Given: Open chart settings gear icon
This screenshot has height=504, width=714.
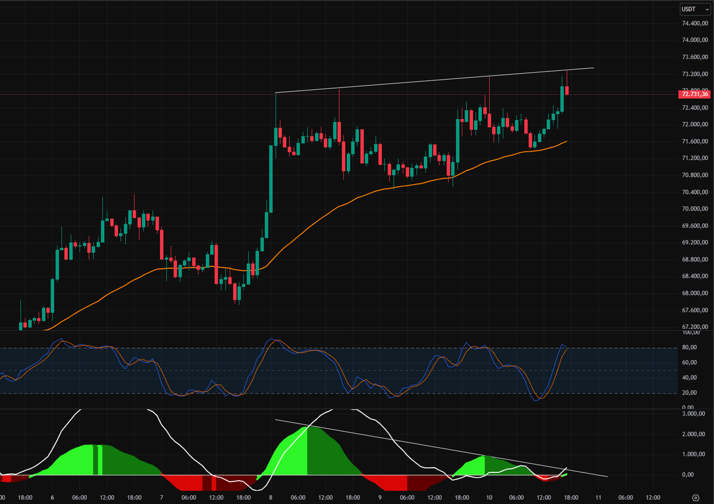Looking at the screenshot, I should pos(696,497).
